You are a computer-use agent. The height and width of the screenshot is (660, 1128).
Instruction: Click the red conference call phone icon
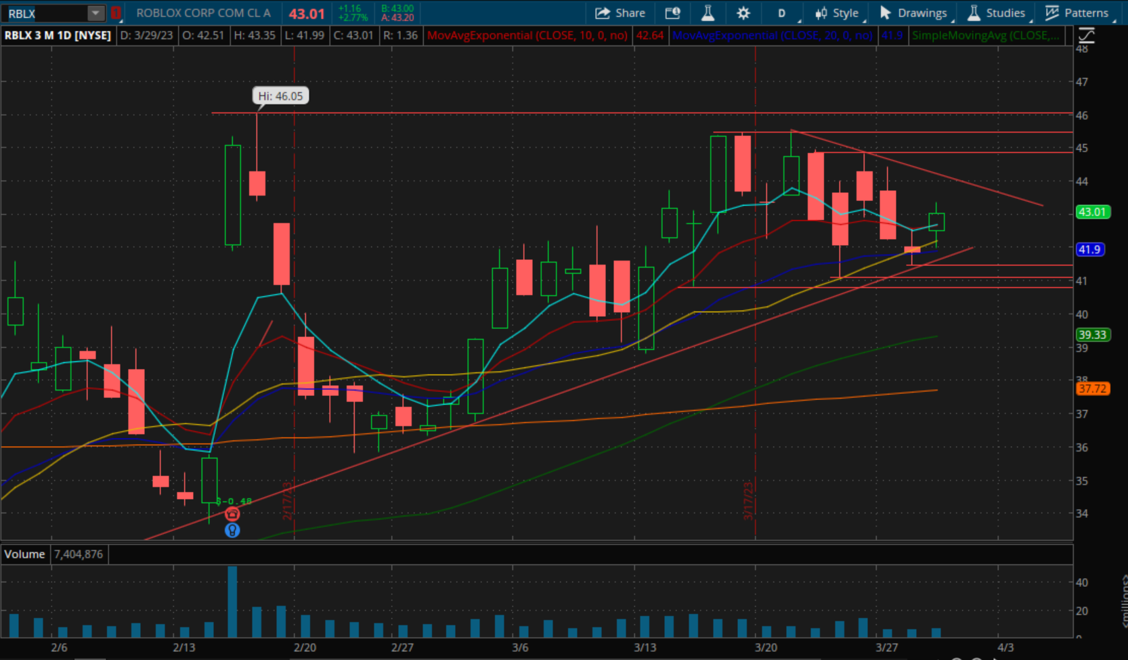(x=232, y=514)
